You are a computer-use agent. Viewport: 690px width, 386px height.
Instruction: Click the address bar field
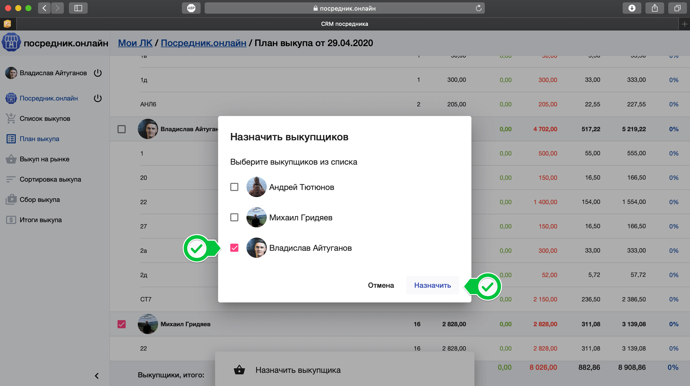(x=344, y=8)
